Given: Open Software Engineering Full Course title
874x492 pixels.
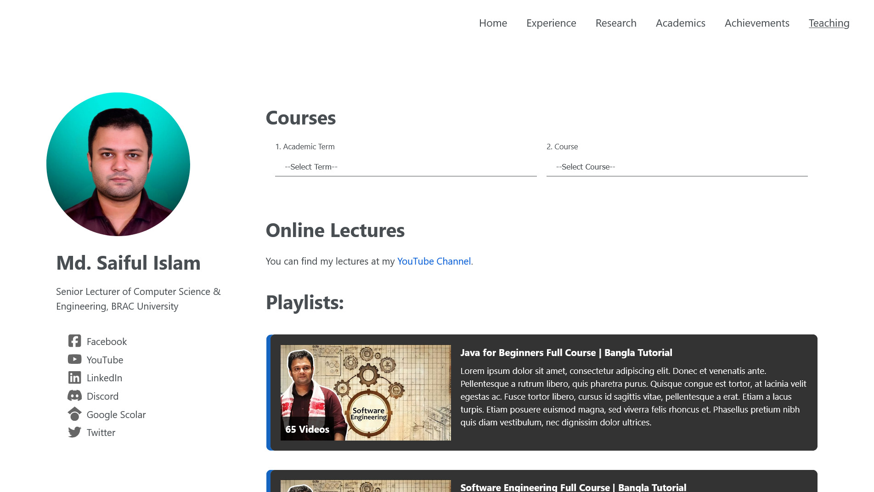Looking at the screenshot, I should pyautogui.click(x=573, y=487).
